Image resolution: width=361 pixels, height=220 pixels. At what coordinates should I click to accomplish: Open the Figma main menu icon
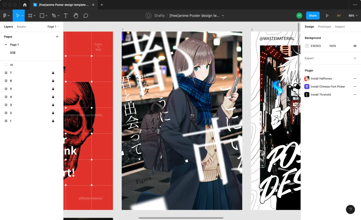5,16
